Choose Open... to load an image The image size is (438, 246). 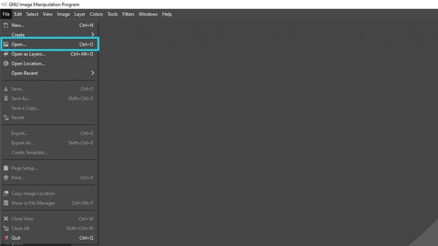tap(50, 44)
